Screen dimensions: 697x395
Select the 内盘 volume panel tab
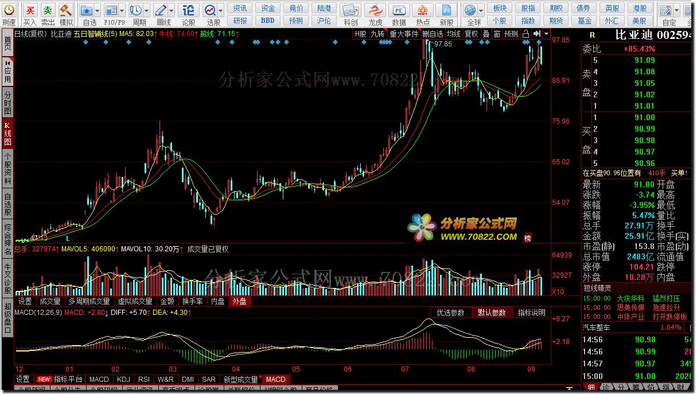pyautogui.click(x=218, y=301)
